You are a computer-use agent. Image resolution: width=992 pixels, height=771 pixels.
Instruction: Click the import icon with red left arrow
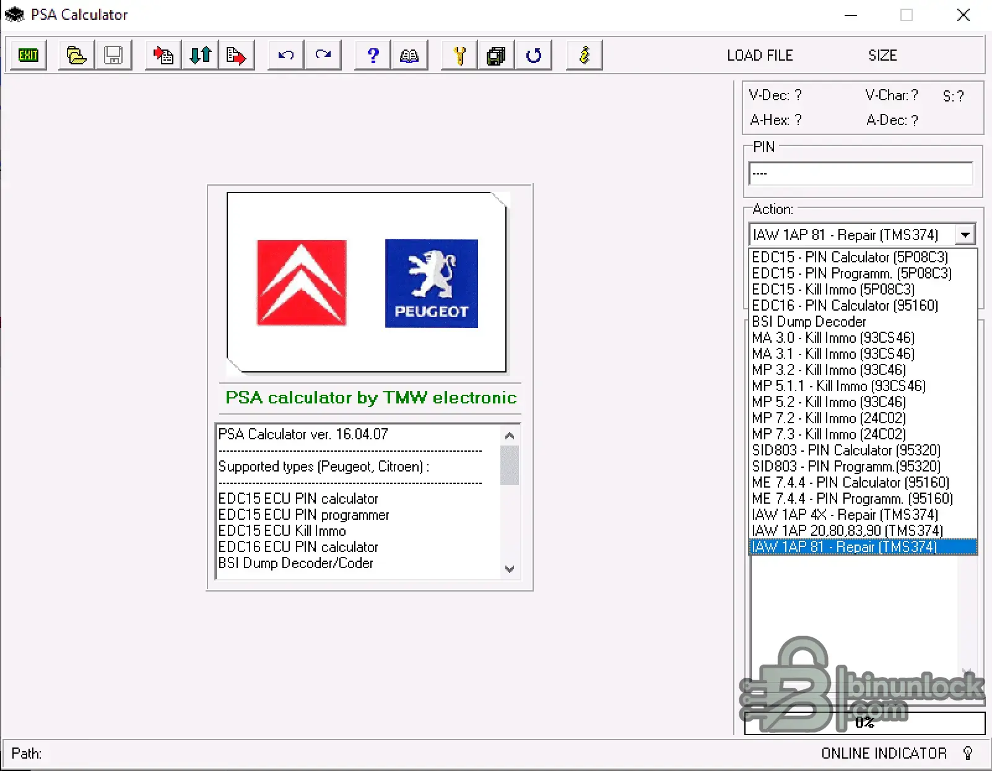tap(163, 55)
